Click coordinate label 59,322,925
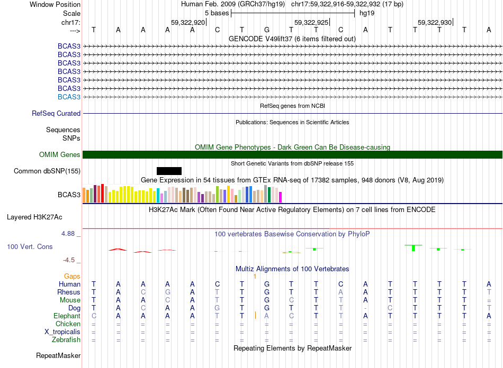Screen dimensions: 503x368 tap(311, 22)
